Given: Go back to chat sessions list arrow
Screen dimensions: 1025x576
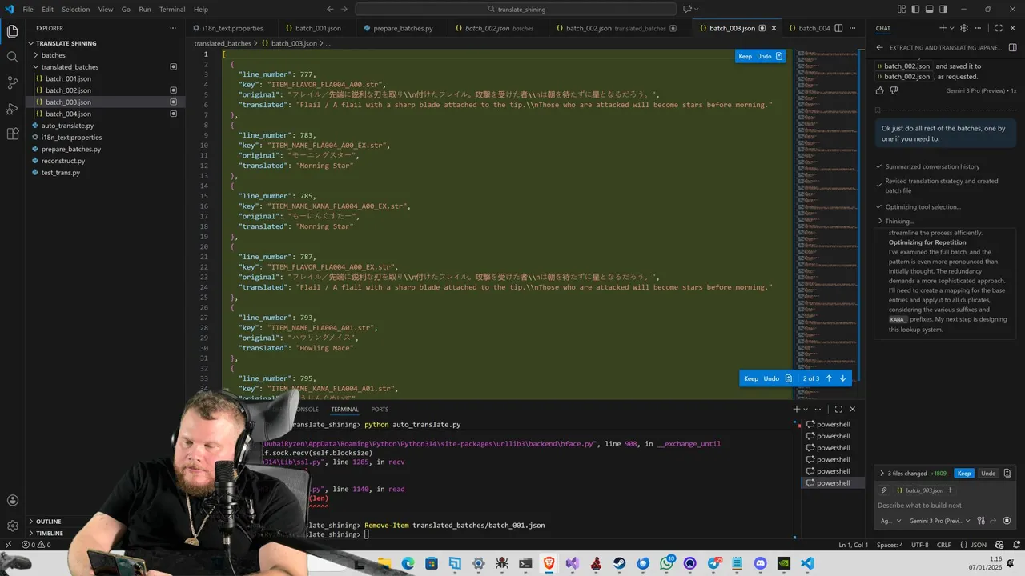Looking at the screenshot, I should coord(879,47).
